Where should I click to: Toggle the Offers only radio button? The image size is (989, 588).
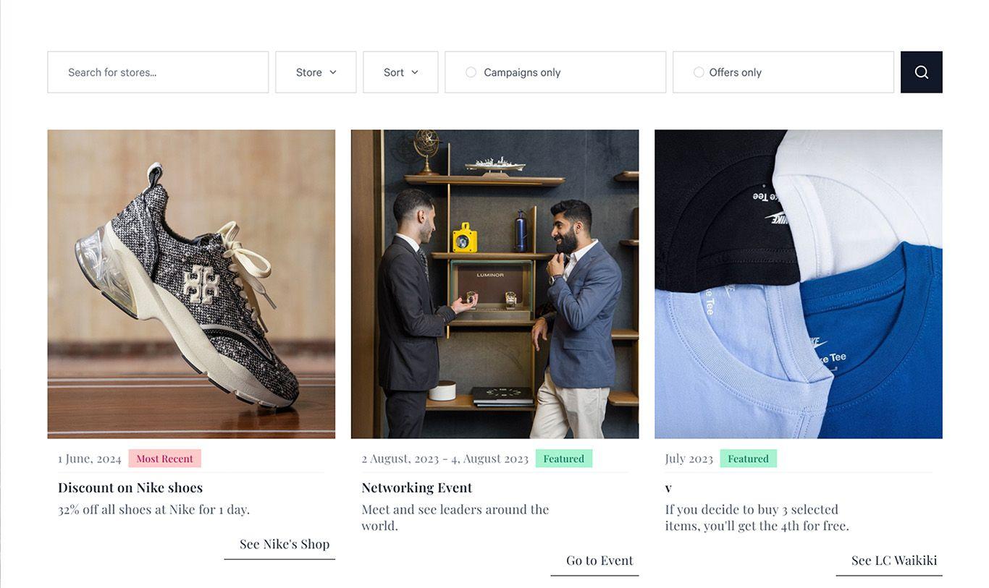tap(699, 72)
